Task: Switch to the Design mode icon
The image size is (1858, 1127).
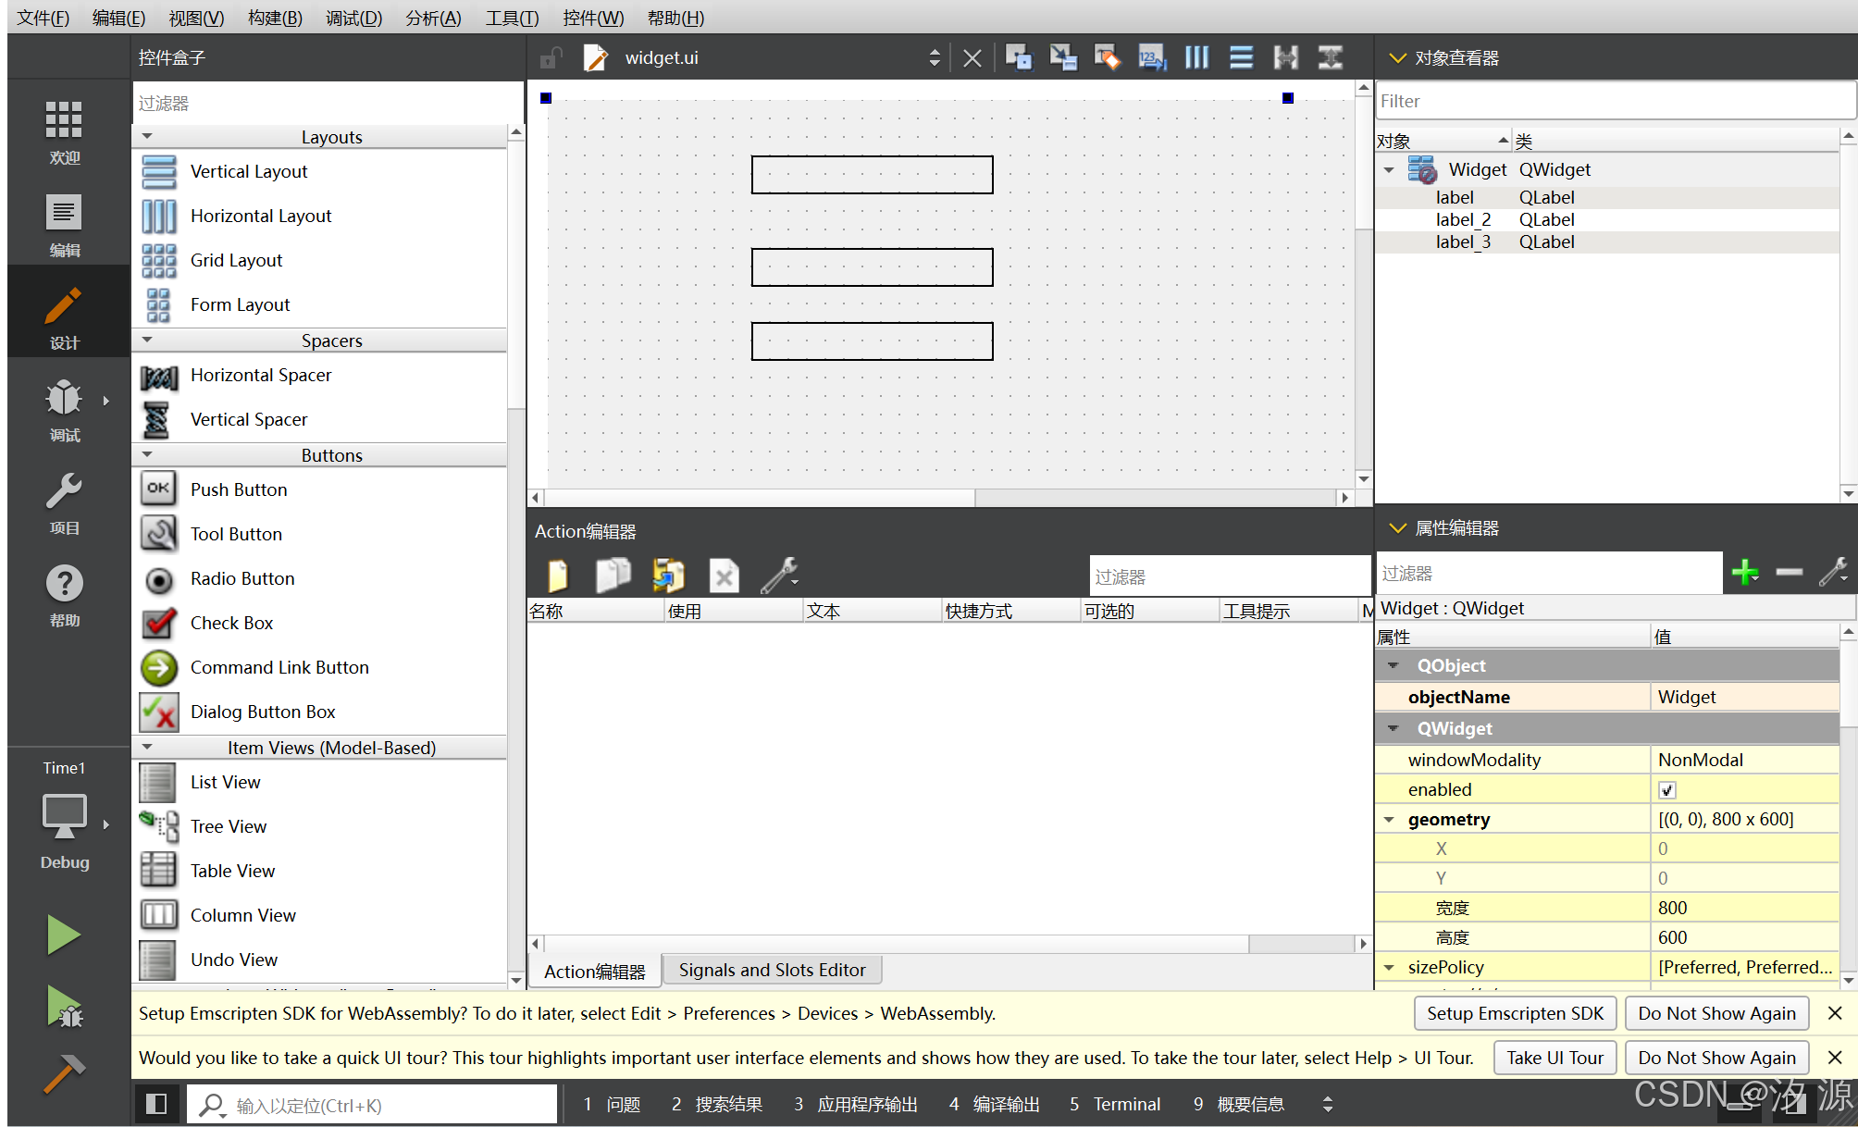Action: pyautogui.click(x=64, y=315)
